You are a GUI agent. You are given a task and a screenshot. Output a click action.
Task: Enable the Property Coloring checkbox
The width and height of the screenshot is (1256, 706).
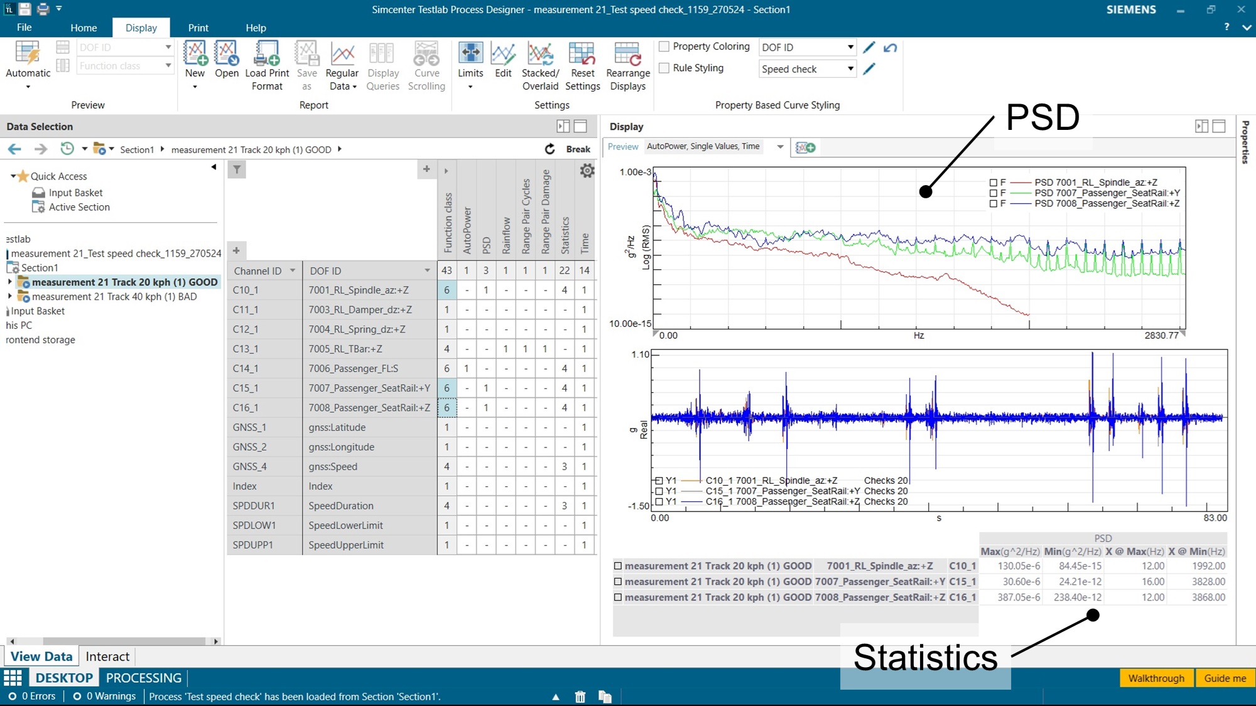pos(664,46)
